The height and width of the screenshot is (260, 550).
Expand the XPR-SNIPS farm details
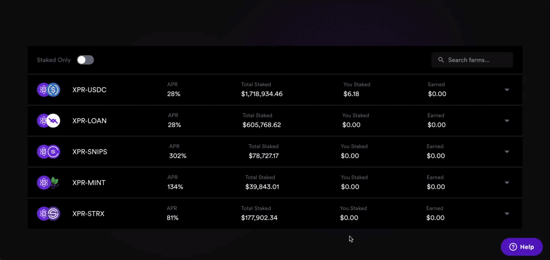[507, 152]
